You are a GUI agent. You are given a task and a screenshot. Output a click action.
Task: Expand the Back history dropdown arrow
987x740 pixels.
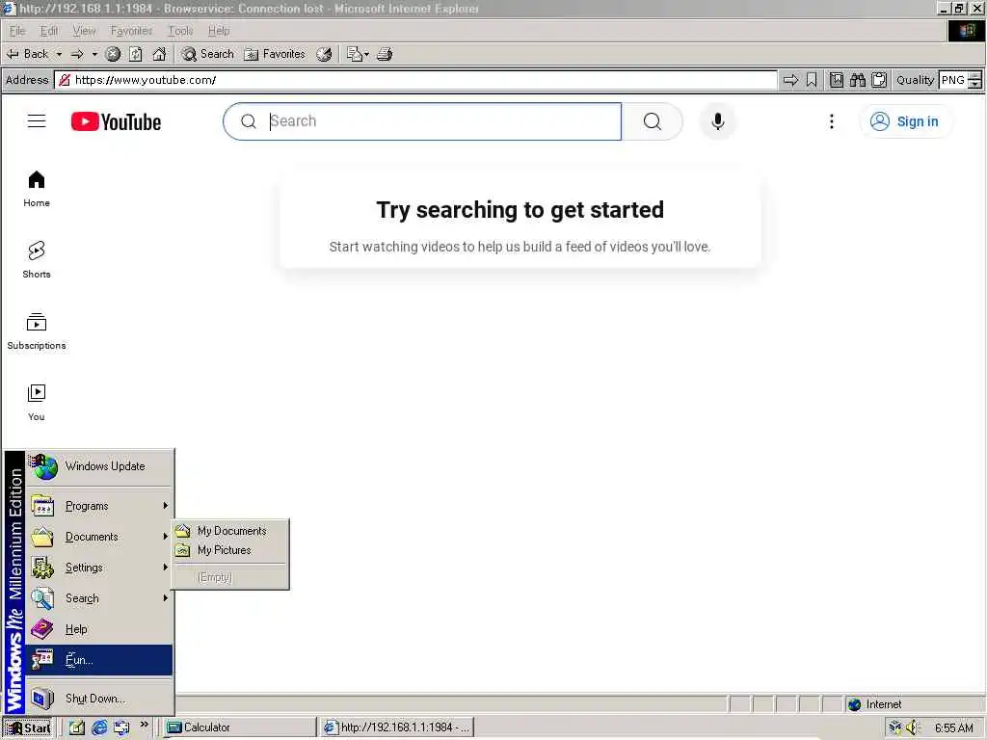pos(59,54)
